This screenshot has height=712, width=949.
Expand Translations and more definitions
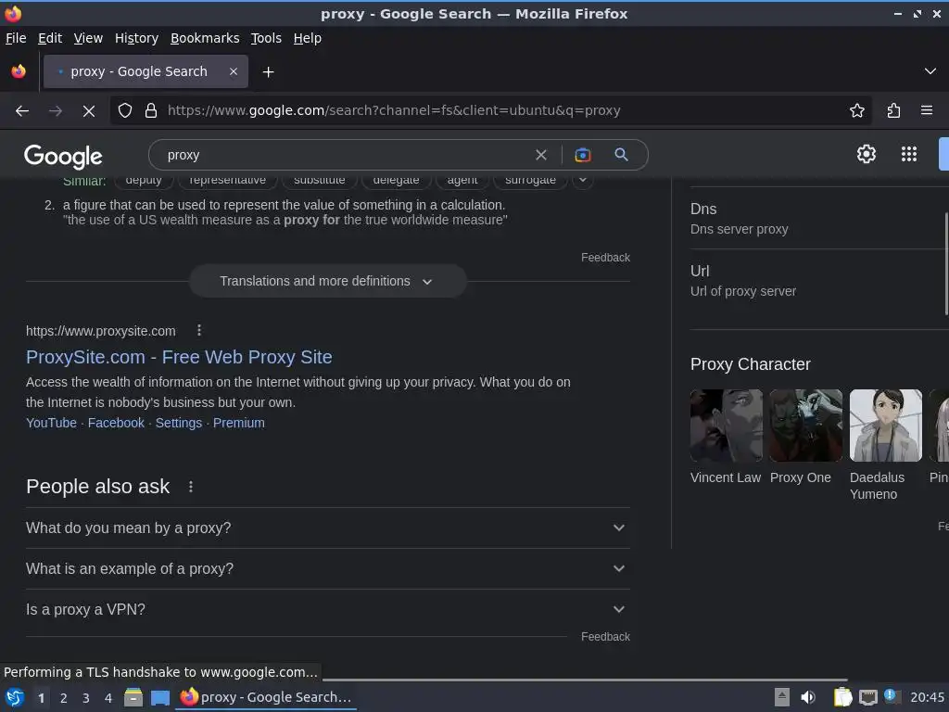tap(327, 282)
